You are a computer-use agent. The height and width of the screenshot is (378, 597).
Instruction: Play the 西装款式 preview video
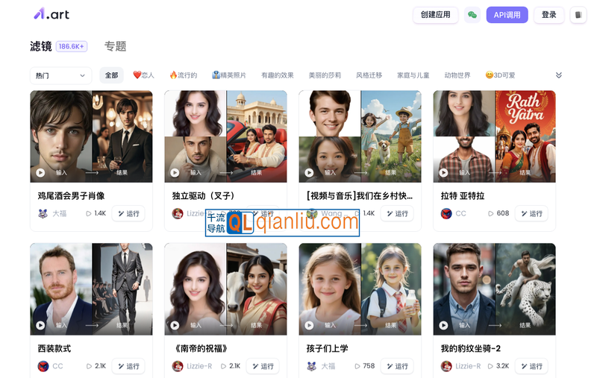coord(40,326)
